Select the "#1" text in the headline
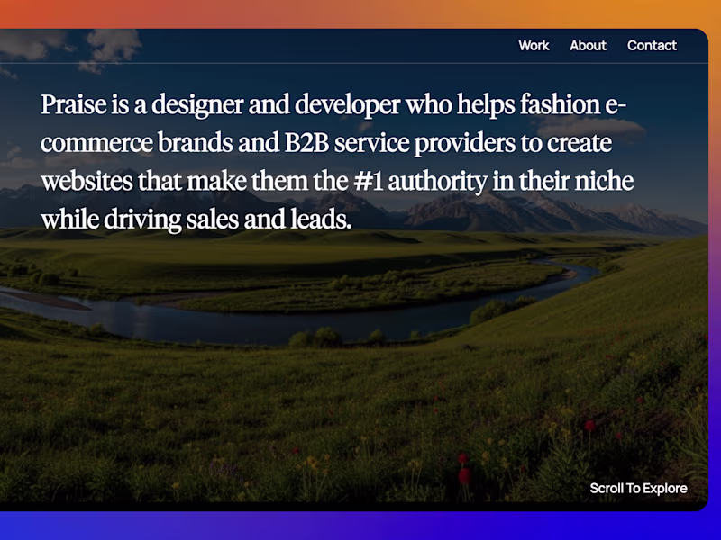Screen dimensions: 721x540 pos(369,182)
